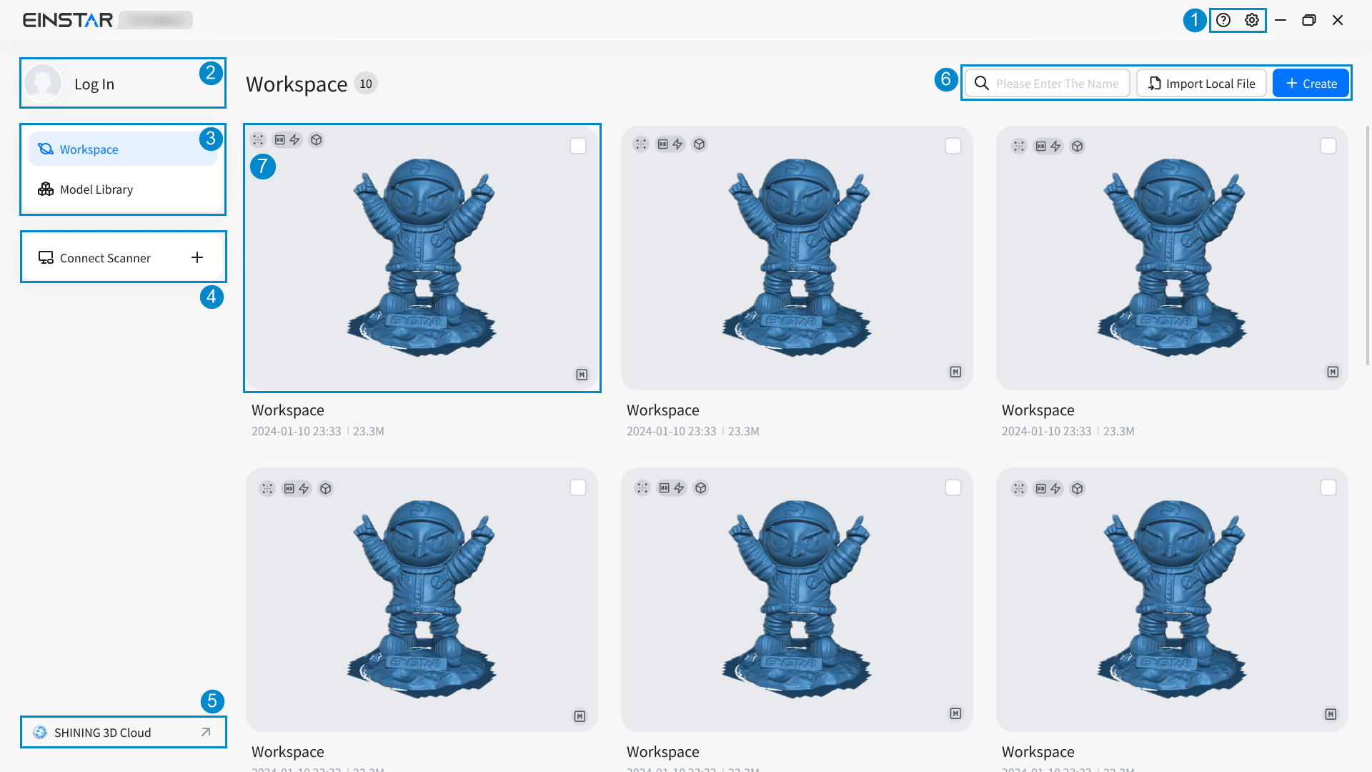Open the help question-mark icon
Viewport: 1372px width, 772px height.
(x=1223, y=20)
